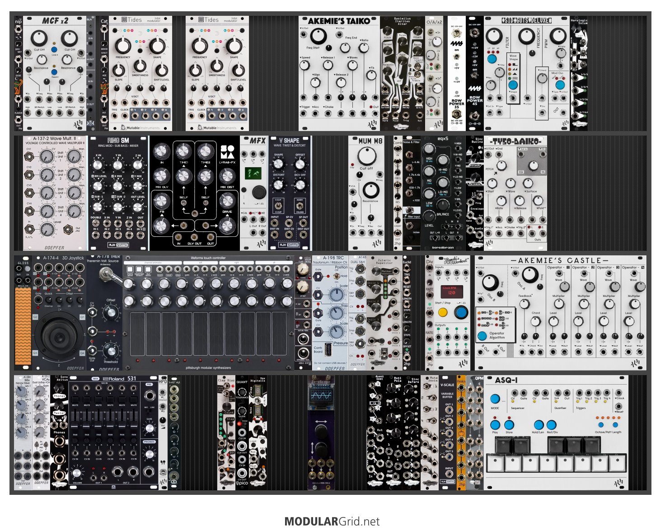Click the upper black knob on ZeroScope
The width and height of the screenshot is (665, 531).
(321, 432)
